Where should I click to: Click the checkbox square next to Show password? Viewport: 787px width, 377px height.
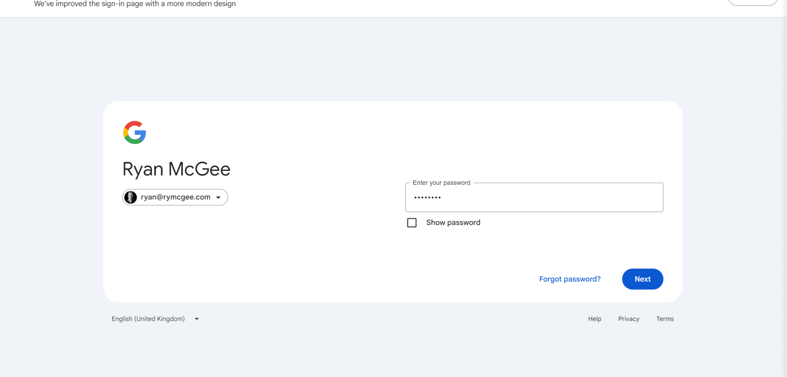pos(412,222)
